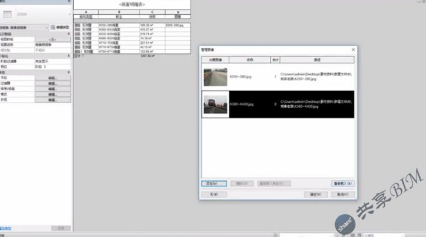
Task: Collapse the 其他 (Other) section
Action: (69, 72)
